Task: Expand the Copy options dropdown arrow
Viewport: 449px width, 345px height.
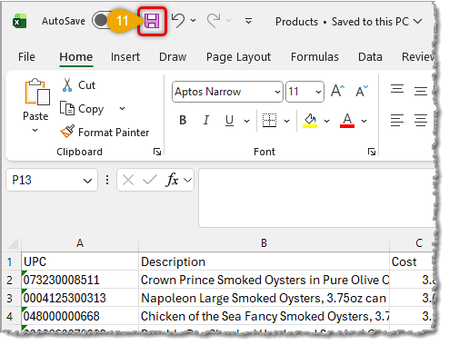Action: (x=122, y=108)
